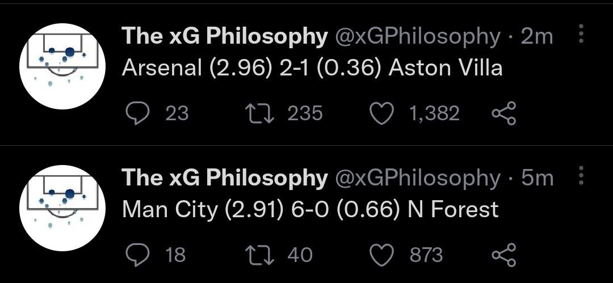Share the Man City vs N Forest tweet

[503, 255]
